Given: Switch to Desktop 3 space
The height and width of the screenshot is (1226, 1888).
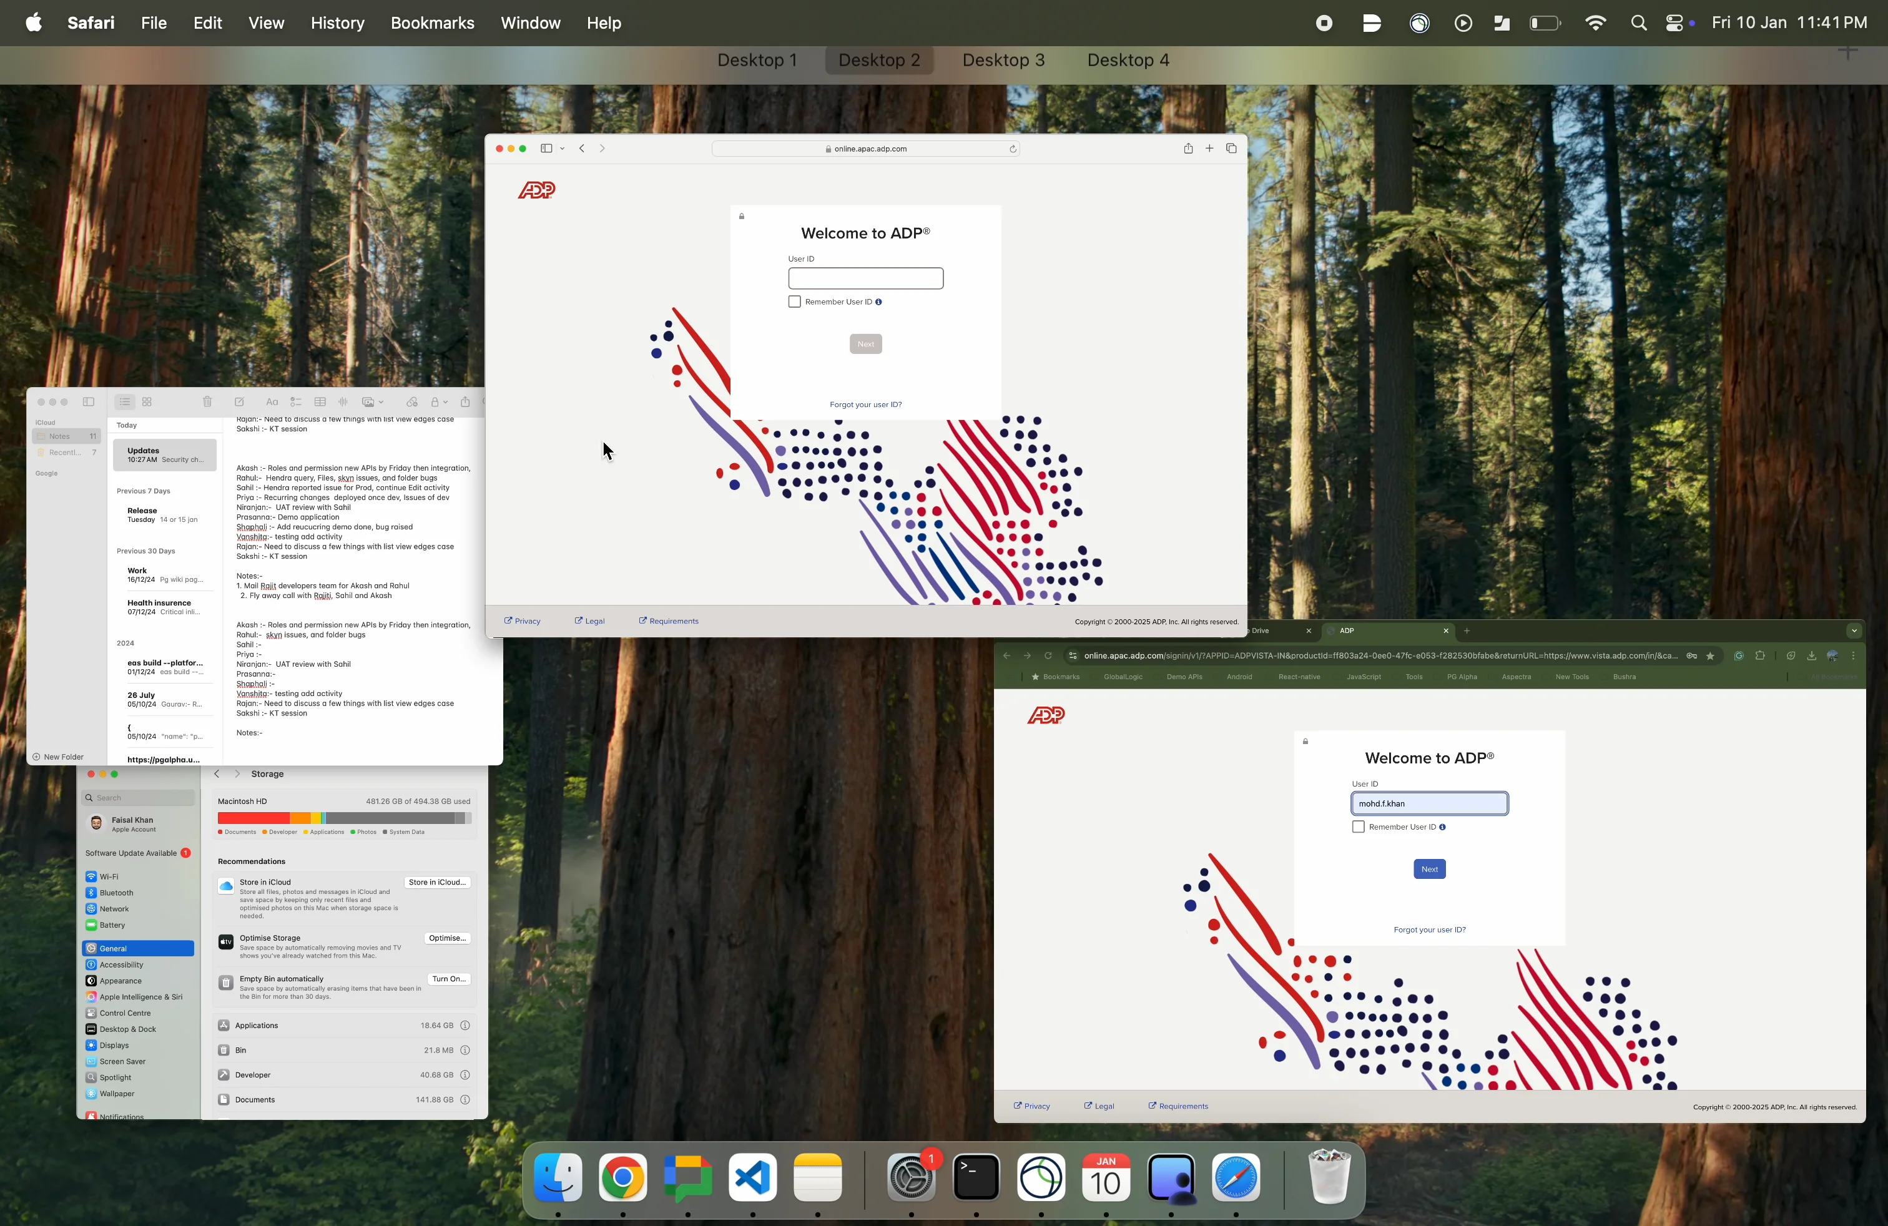Looking at the screenshot, I should point(1003,61).
